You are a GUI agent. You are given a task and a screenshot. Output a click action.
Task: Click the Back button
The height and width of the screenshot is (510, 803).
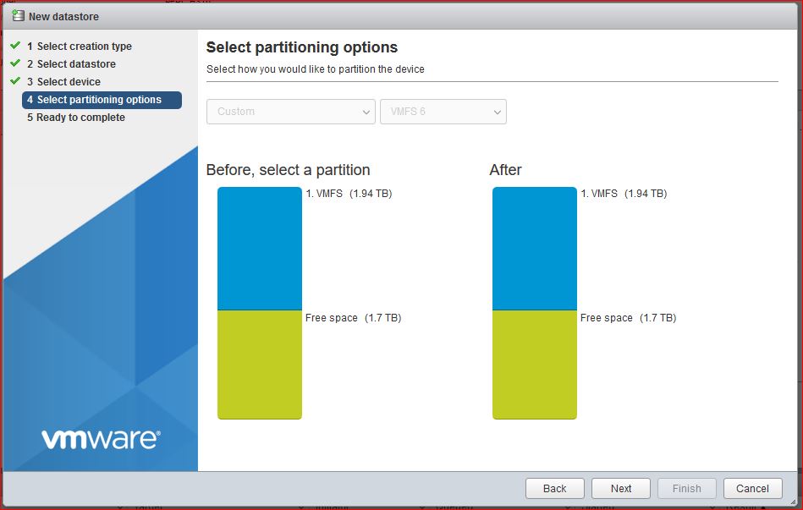point(554,489)
